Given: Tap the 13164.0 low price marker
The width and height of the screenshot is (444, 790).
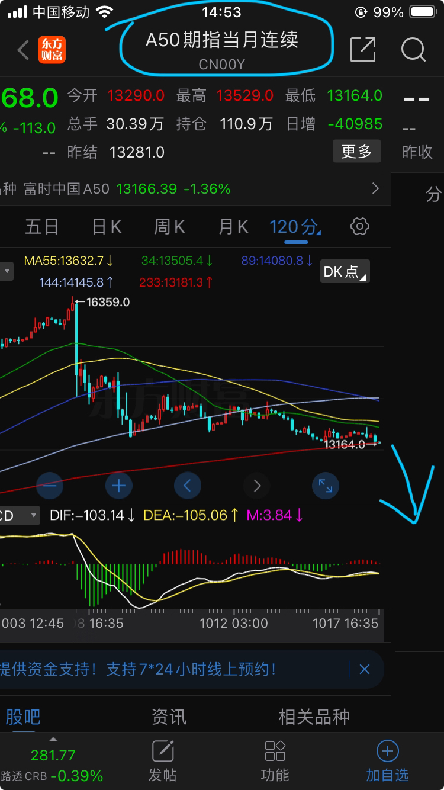Looking at the screenshot, I should coord(345,444).
